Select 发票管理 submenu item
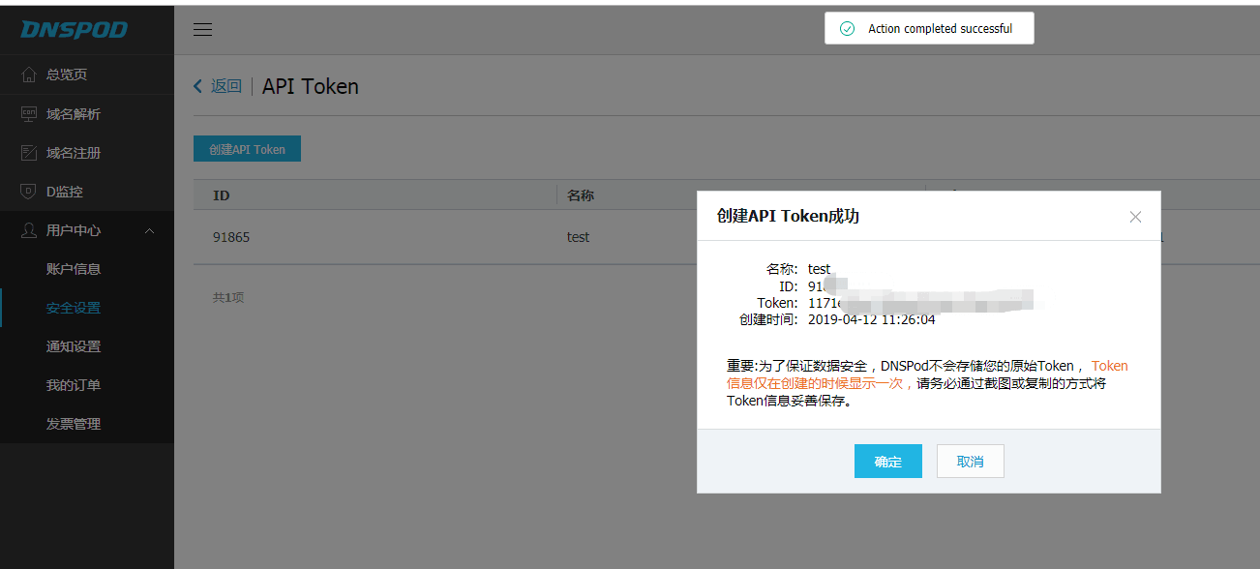1260x569 pixels. (74, 424)
